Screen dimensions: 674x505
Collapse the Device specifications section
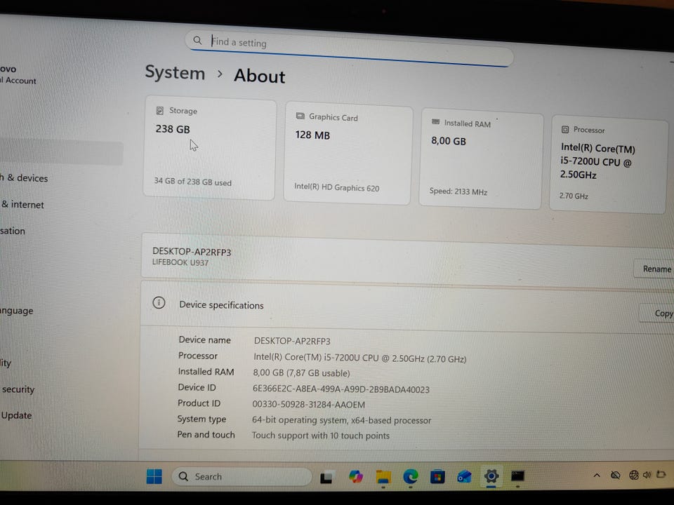(x=407, y=305)
